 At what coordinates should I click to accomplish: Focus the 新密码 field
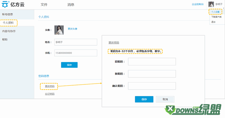tap(152, 74)
